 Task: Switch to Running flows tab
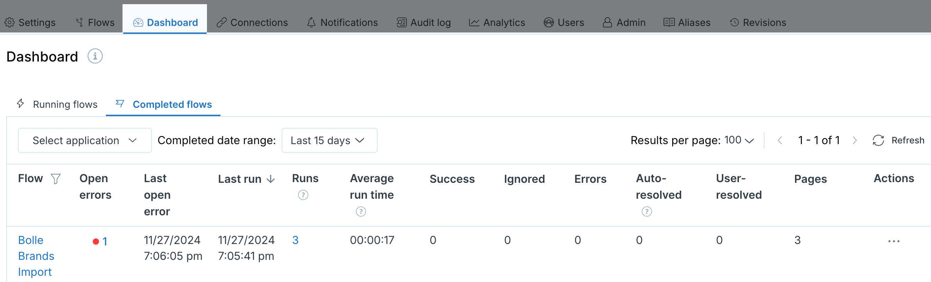point(57,104)
